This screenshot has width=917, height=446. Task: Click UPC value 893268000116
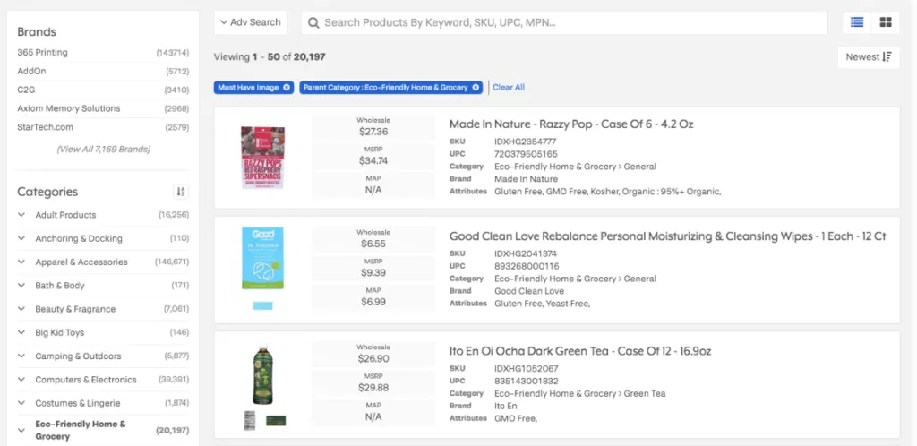click(x=527, y=266)
